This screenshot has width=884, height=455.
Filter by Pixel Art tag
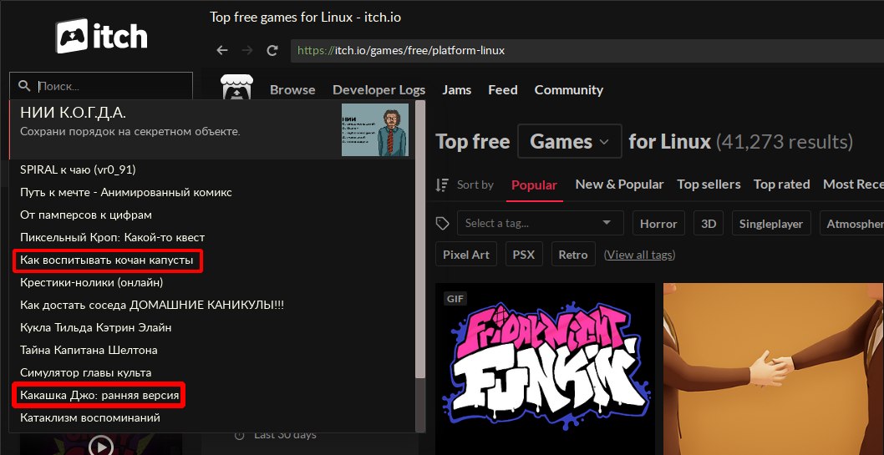[466, 254]
